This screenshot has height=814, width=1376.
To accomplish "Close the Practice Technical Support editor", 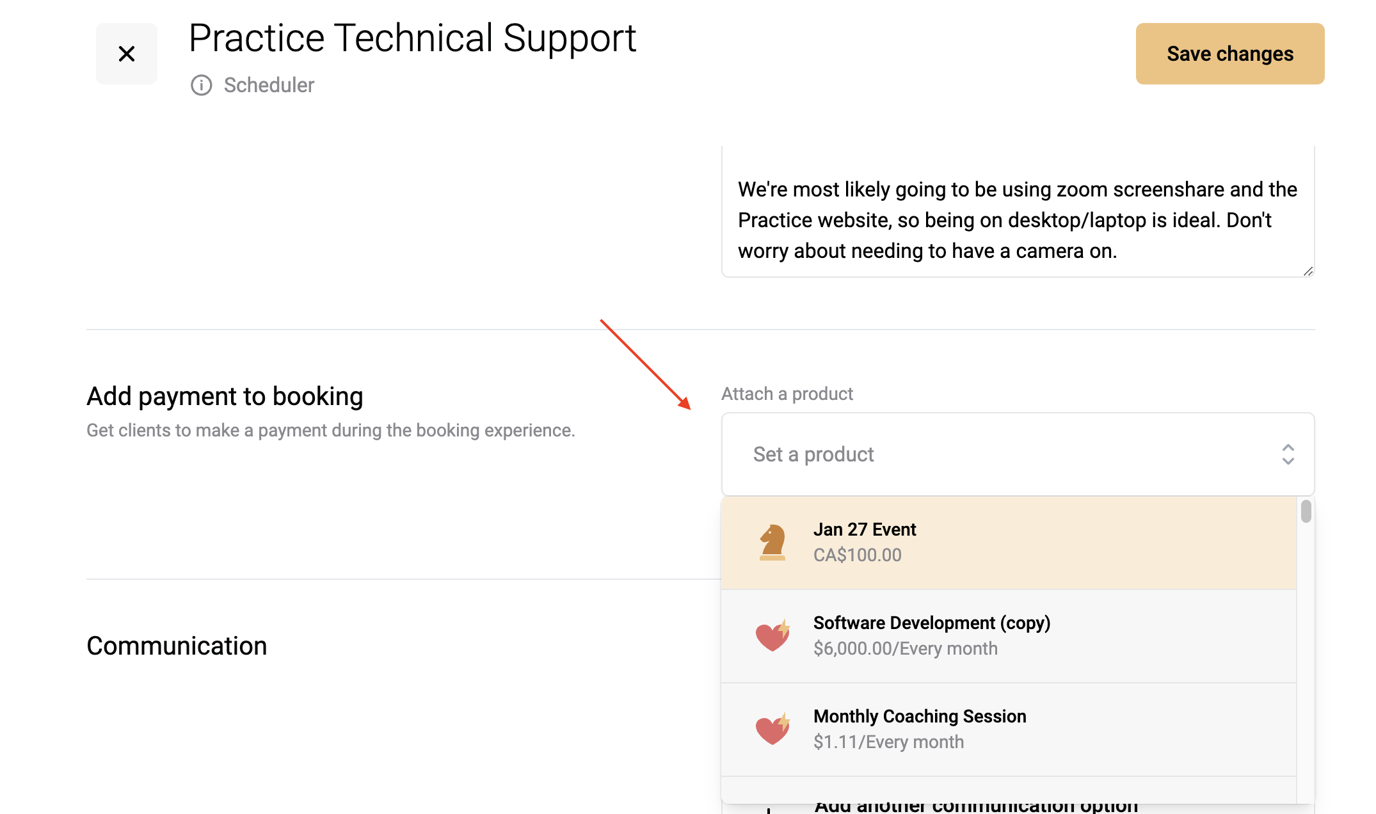I will (127, 54).
